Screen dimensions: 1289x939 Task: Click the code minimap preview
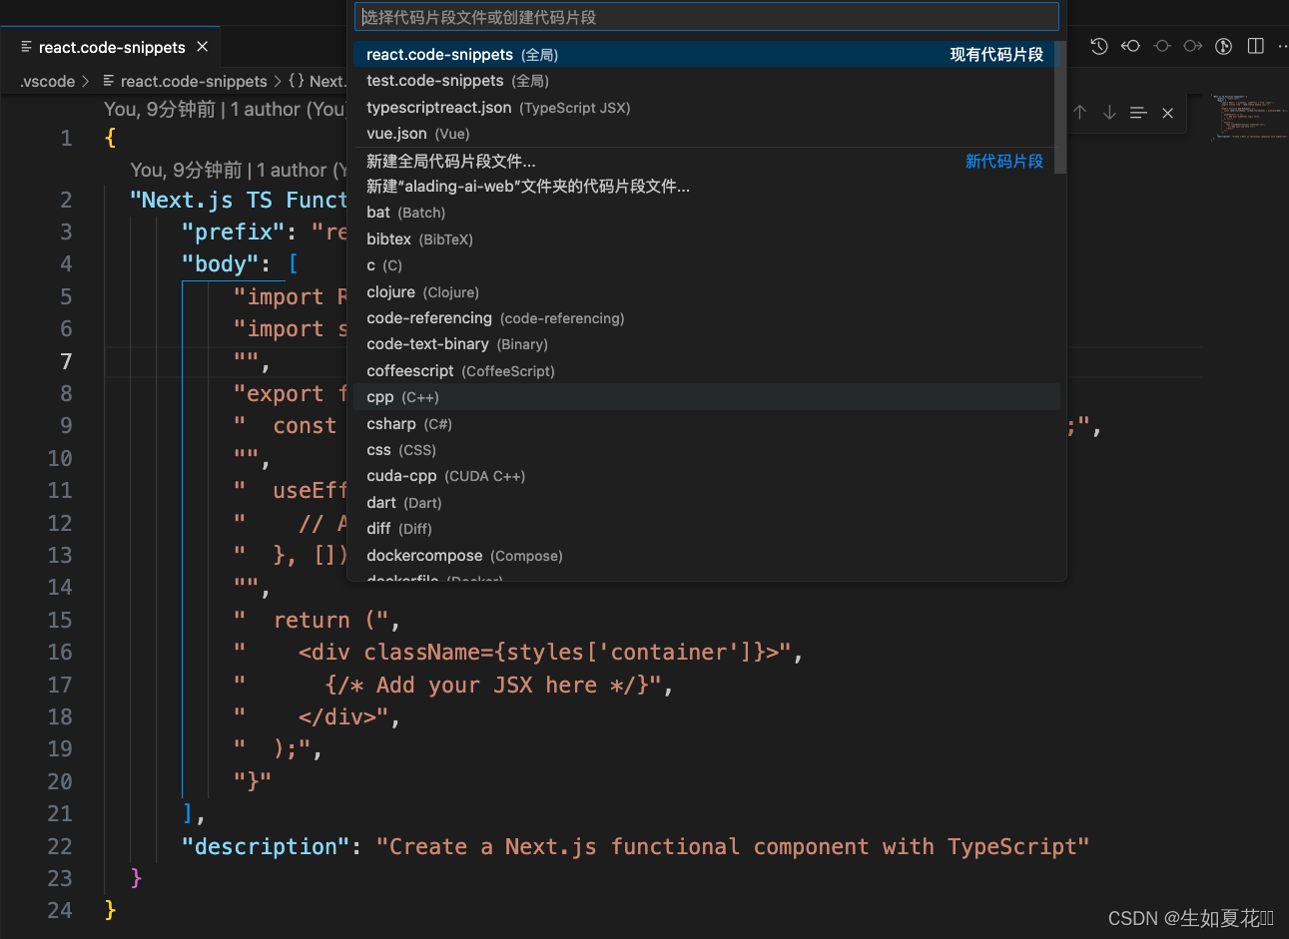[x=1248, y=118]
